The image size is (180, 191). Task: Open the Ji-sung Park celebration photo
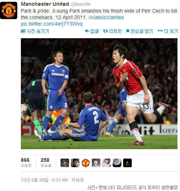point(99,94)
